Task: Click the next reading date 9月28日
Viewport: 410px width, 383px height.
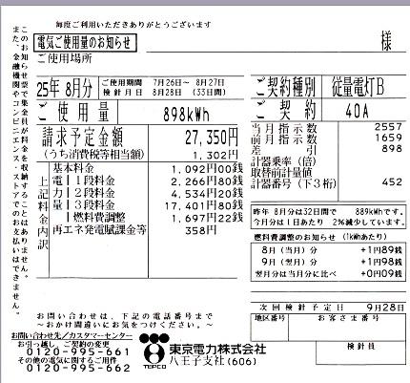Action: [x=385, y=308]
